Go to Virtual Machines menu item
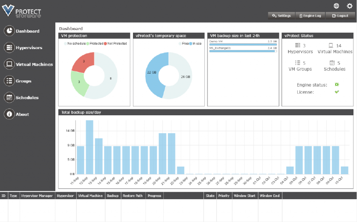The height and width of the screenshot is (222, 357). coord(34,64)
